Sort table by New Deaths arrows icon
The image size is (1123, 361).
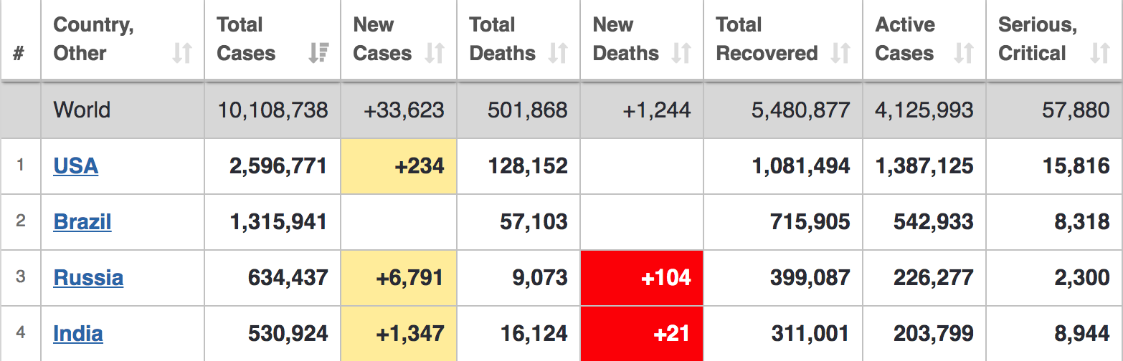click(681, 54)
